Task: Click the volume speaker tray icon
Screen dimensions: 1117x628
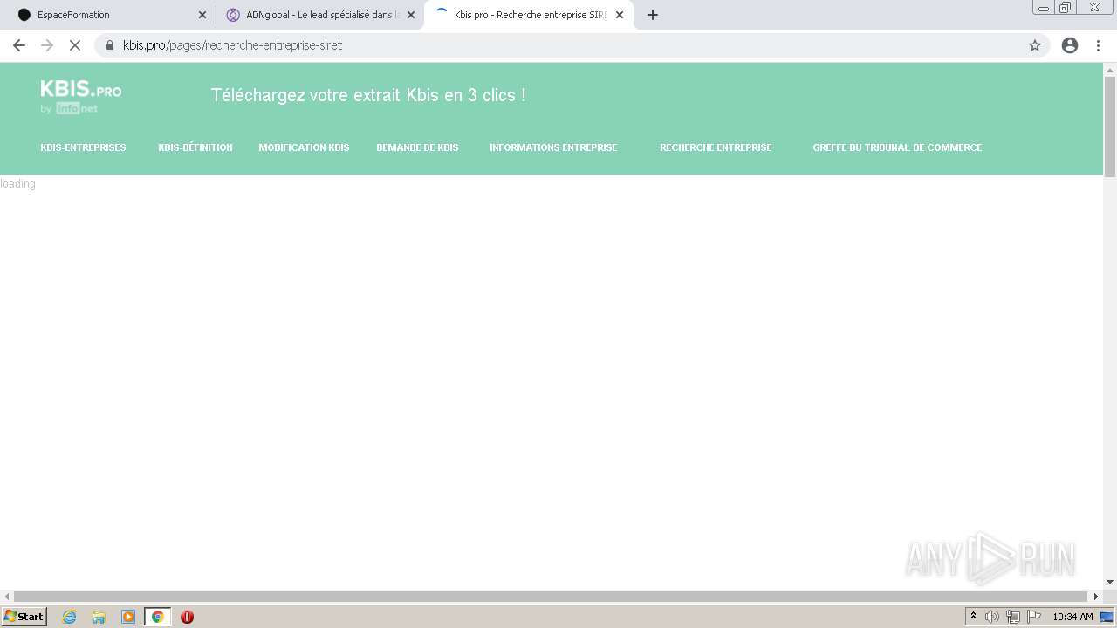Action: (992, 617)
